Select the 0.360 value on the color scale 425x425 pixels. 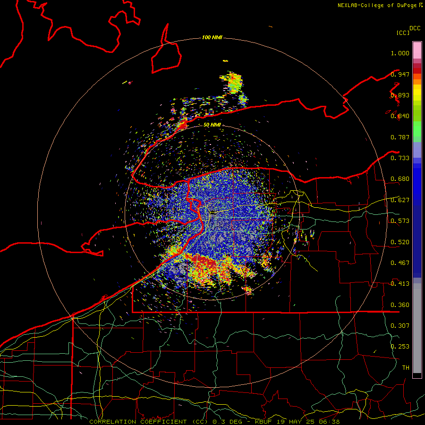click(400, 305)
